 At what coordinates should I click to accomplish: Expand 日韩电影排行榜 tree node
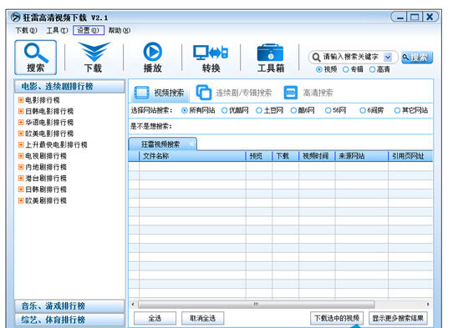tap(21, 111)
